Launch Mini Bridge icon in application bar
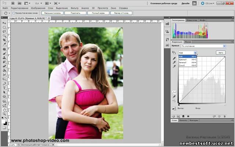The width and height of the screenshot is (235, 147). point(19,3)
